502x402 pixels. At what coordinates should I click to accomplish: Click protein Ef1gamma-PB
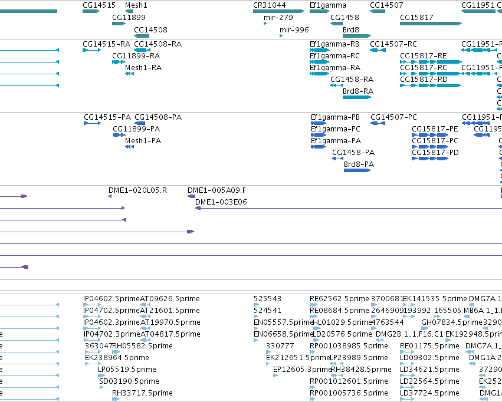point(319,123)
